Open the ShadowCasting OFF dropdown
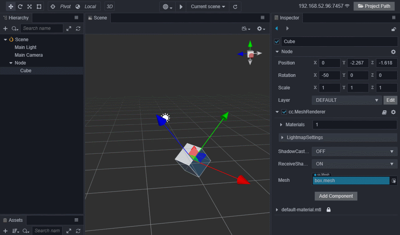The image size is (400, 235). [x=355, y=151]
